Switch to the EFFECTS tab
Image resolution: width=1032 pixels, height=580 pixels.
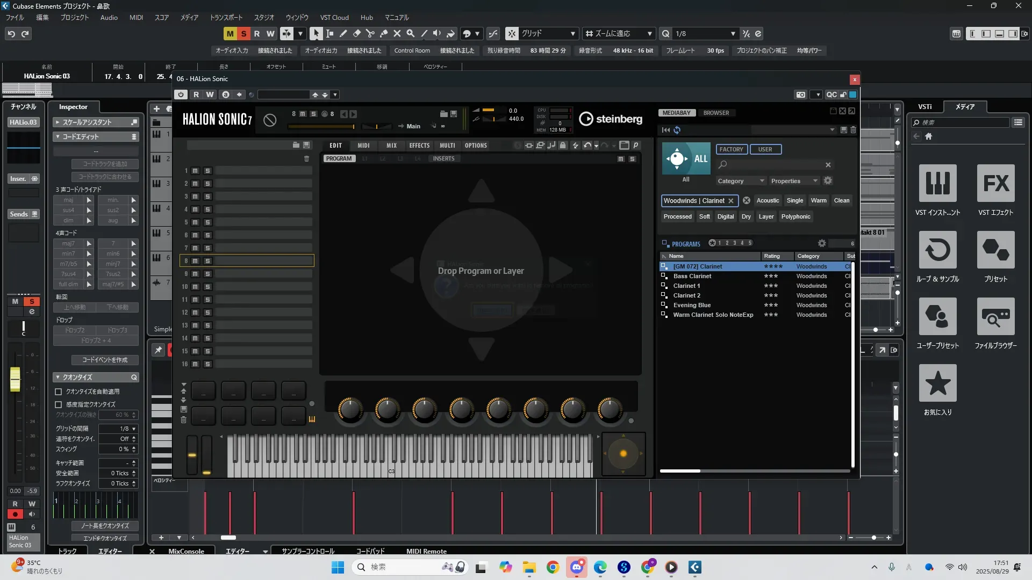point(419,146)
